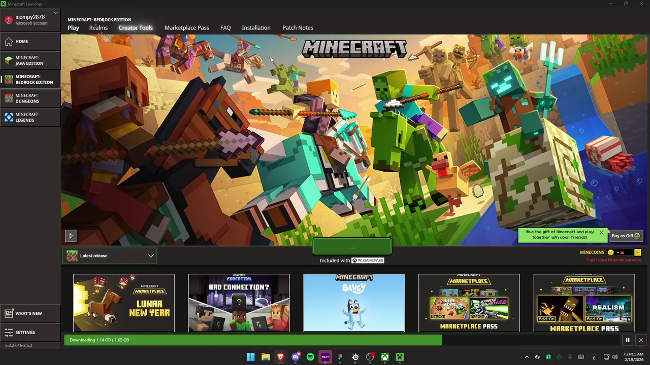
Task: Select Minecraft: Bedrock Edition in the sidebar
Action: (x=30, y=79)
